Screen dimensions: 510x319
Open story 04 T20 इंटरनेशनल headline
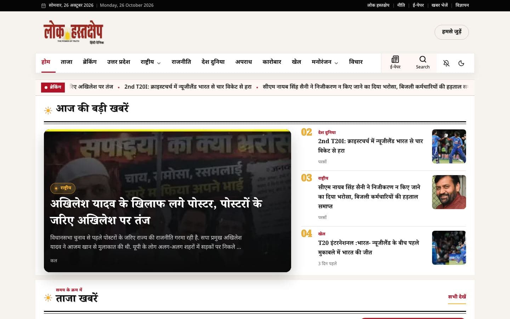point(368,247)
